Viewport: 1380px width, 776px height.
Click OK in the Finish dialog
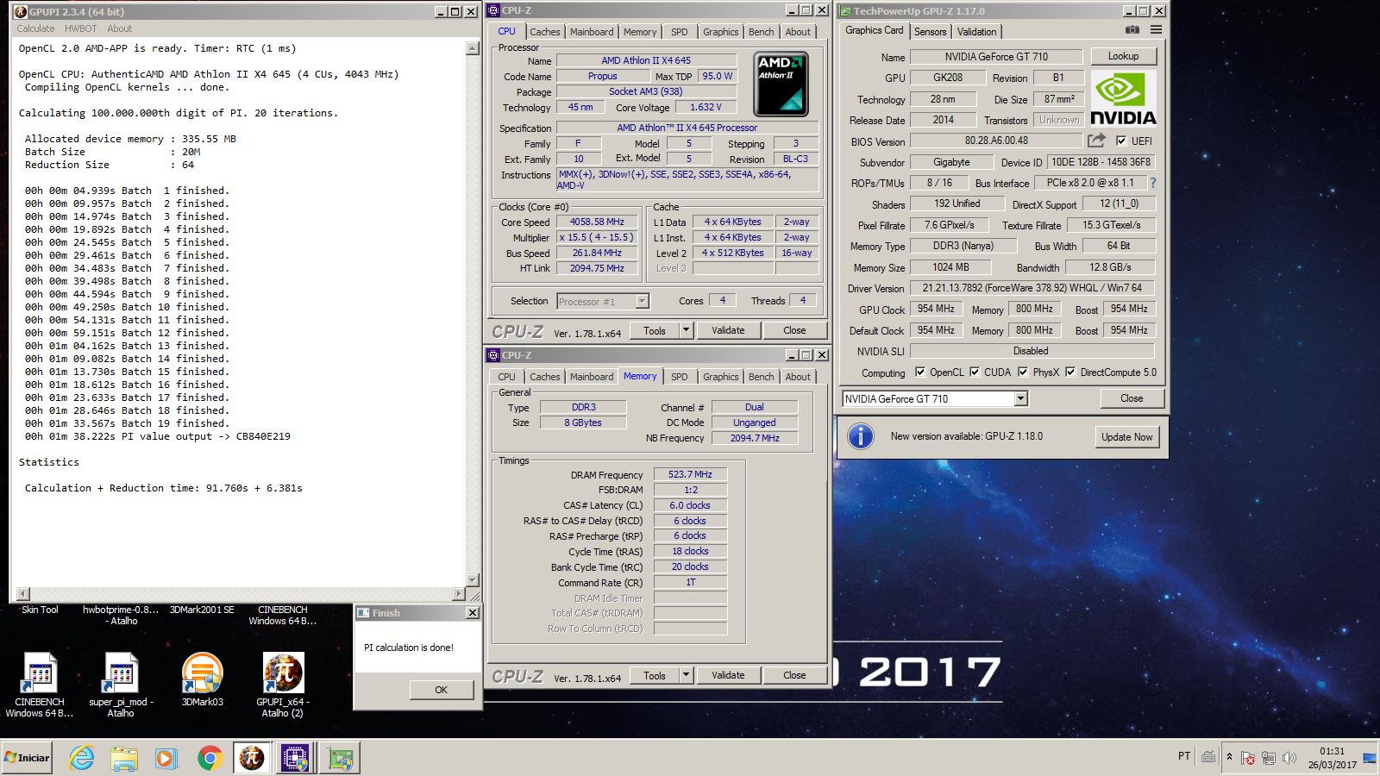(x=441, y=690)
